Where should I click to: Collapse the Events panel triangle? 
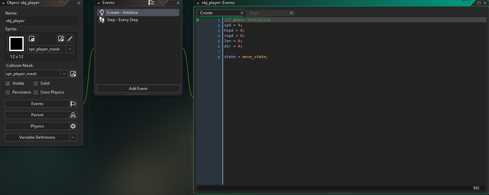99,3
